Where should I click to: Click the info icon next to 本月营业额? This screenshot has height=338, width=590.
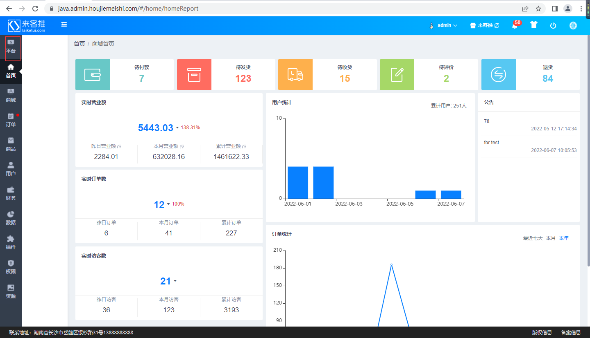click(x=182, y=146)
